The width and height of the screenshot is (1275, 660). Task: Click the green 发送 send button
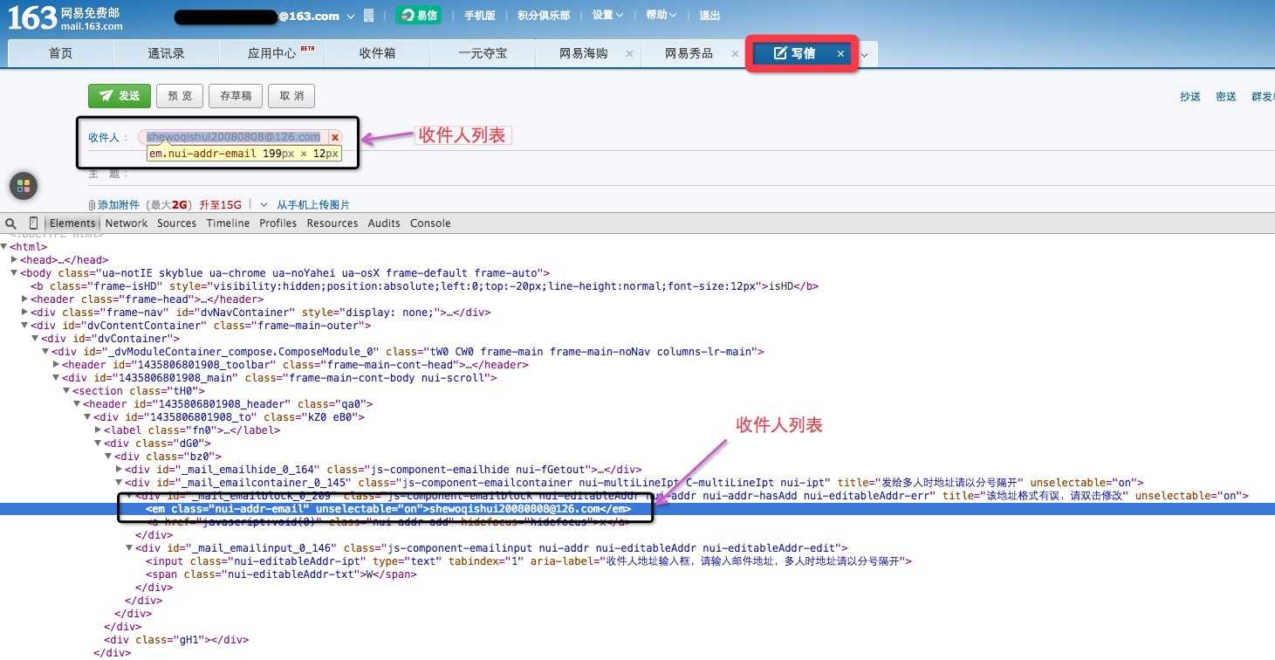(x=120, y=96)
